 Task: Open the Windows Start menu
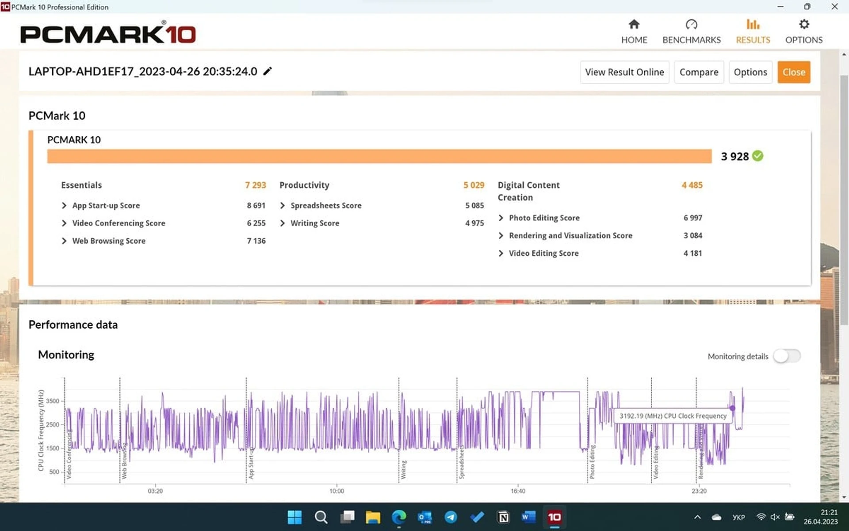coord(294,517)
